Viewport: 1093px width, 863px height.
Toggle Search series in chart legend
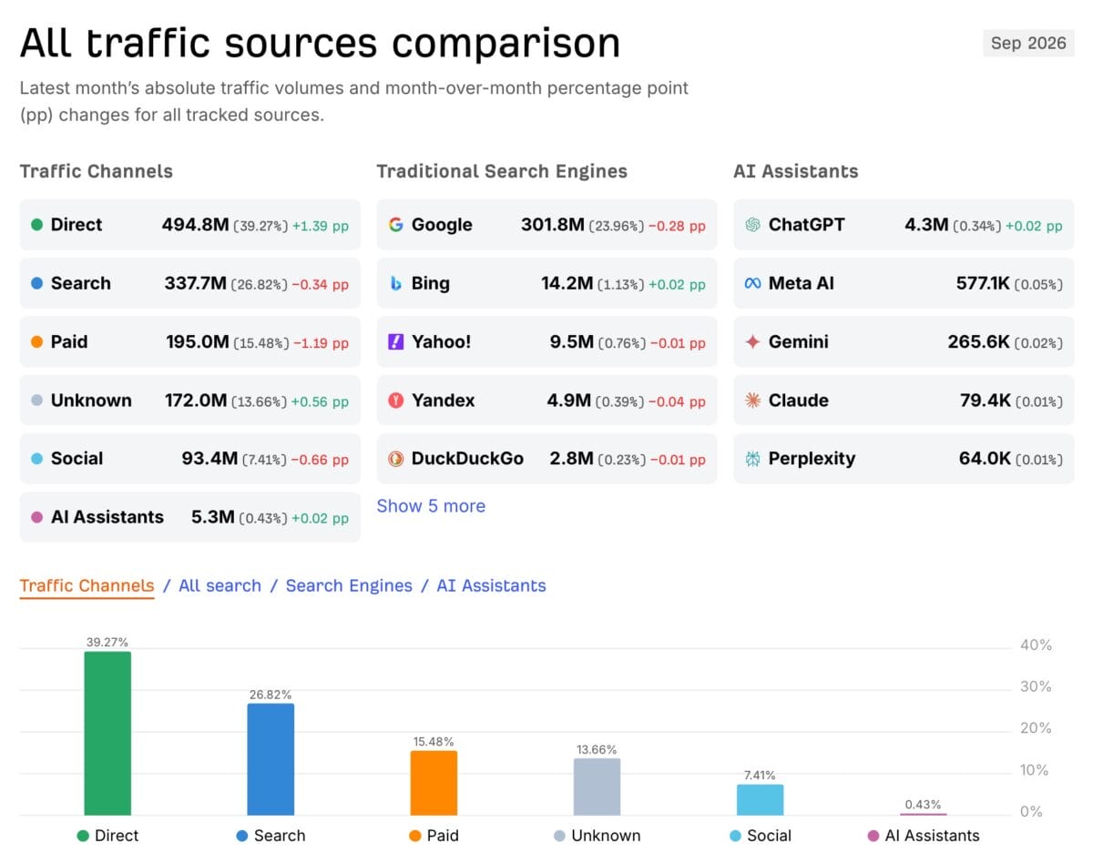point(271,836)
